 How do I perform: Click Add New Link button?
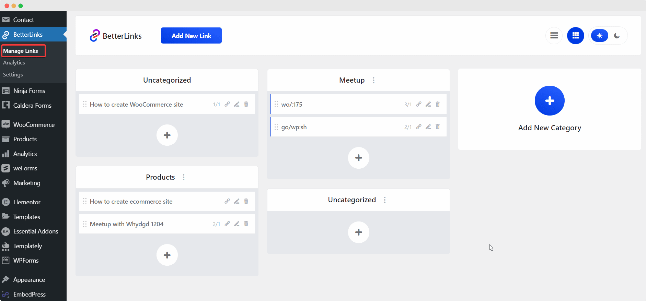(191, 36)
